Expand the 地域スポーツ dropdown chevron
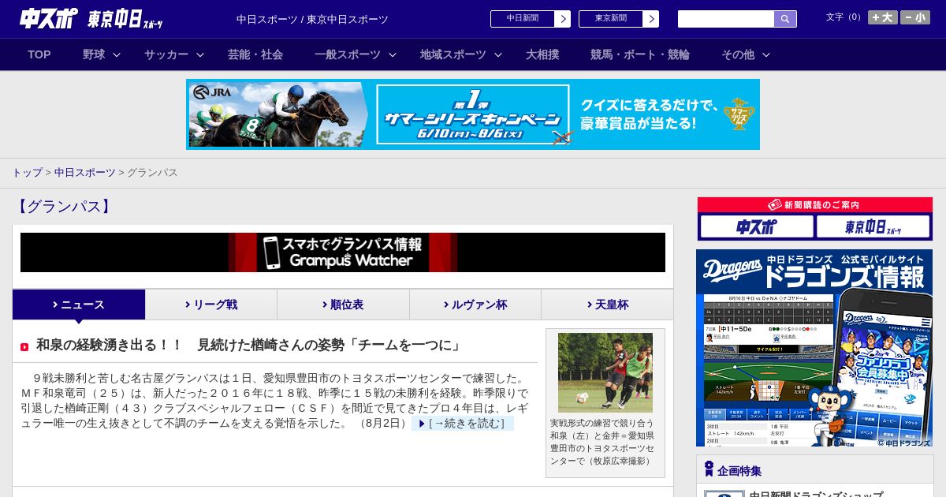 tap(497, 55)
